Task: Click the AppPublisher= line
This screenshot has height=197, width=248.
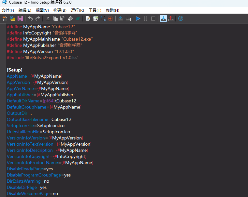Action: 41,95
